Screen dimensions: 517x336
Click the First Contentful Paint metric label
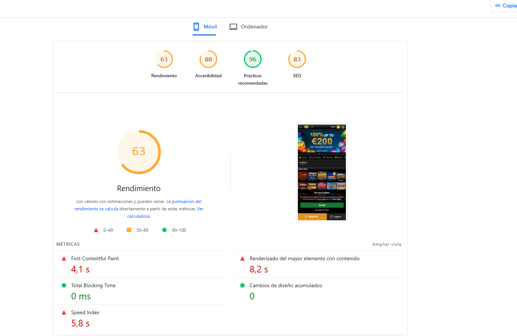point(95,258)
